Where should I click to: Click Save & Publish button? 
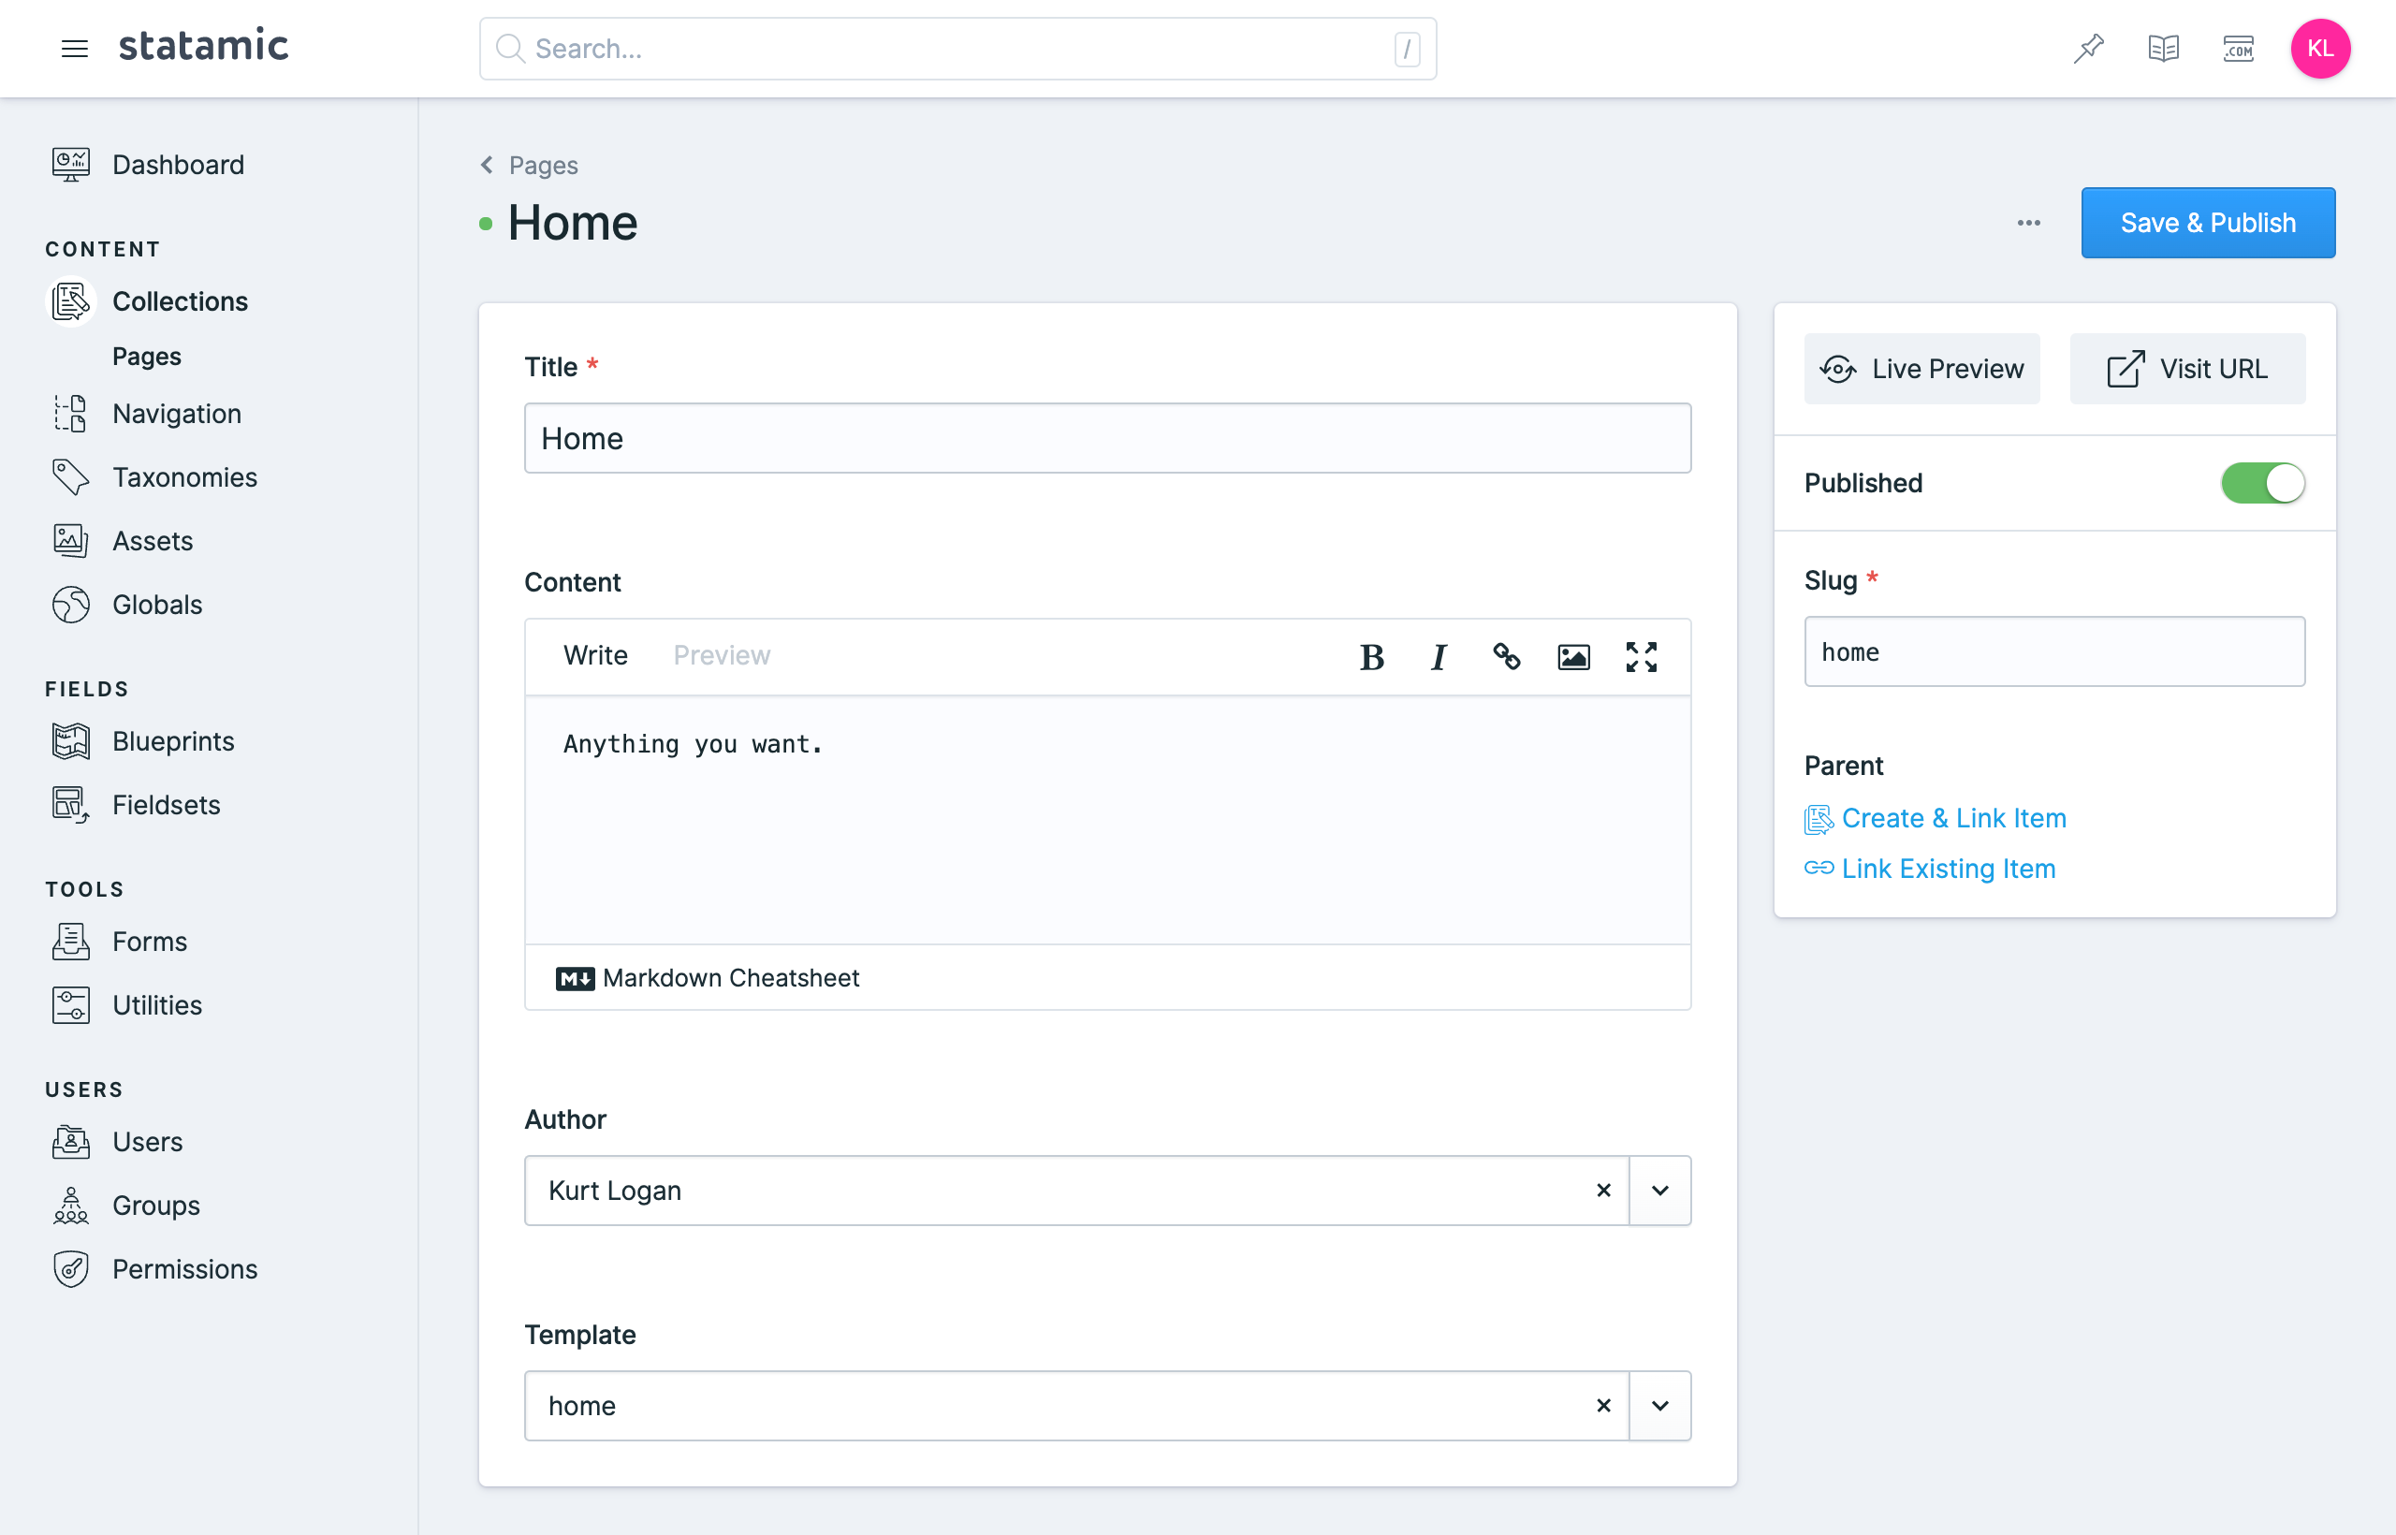point(2207,222)
